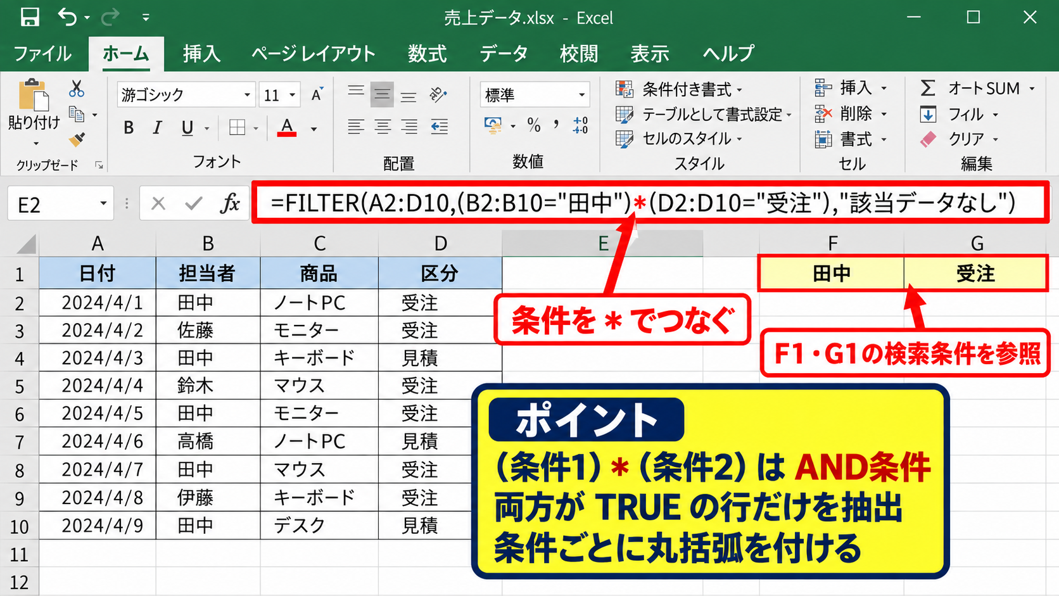Open the ファイル tab

[x=42, y=53]
